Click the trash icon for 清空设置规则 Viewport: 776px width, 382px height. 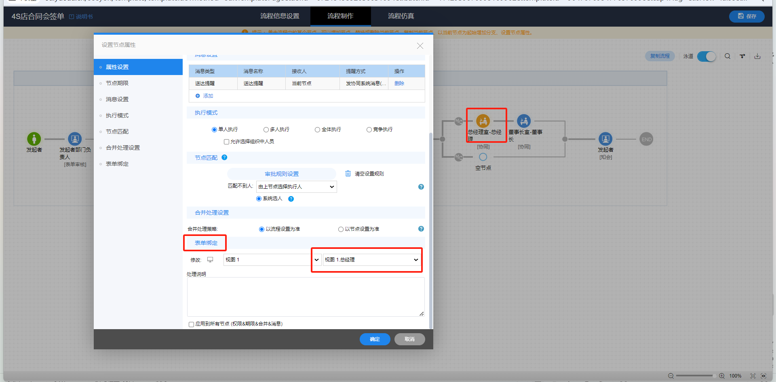click(x=348, y=173)
